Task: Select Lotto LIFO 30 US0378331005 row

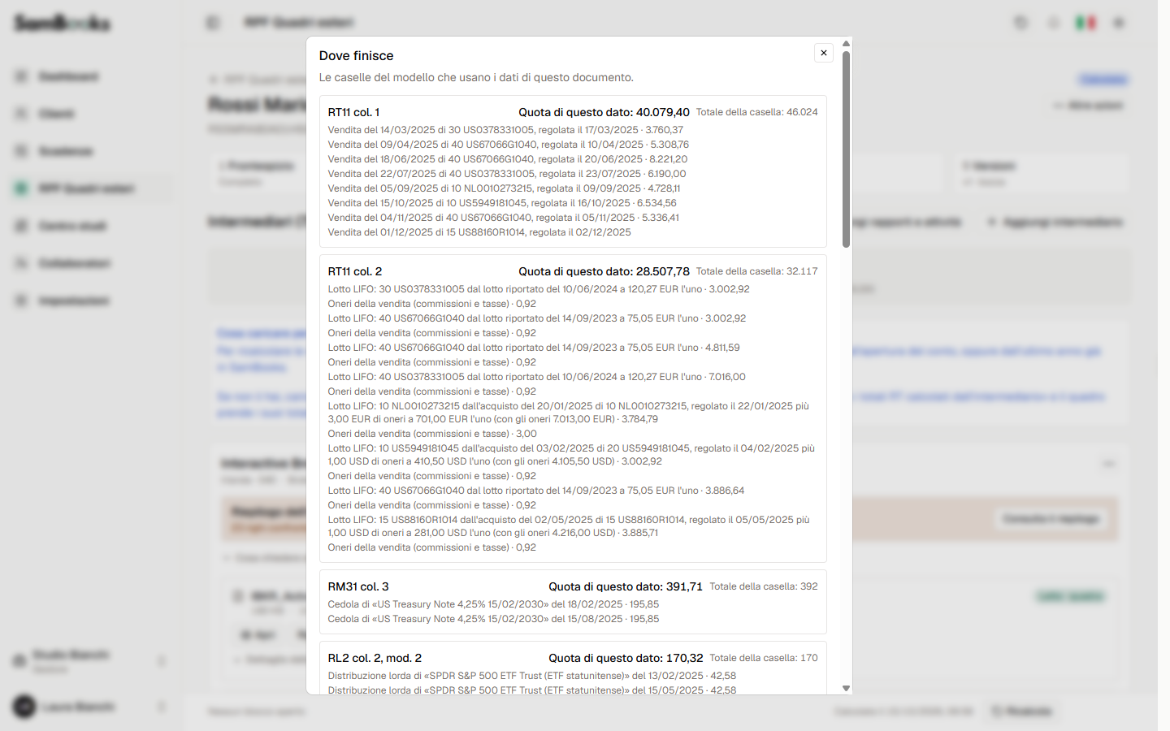Action: point(539,289)
